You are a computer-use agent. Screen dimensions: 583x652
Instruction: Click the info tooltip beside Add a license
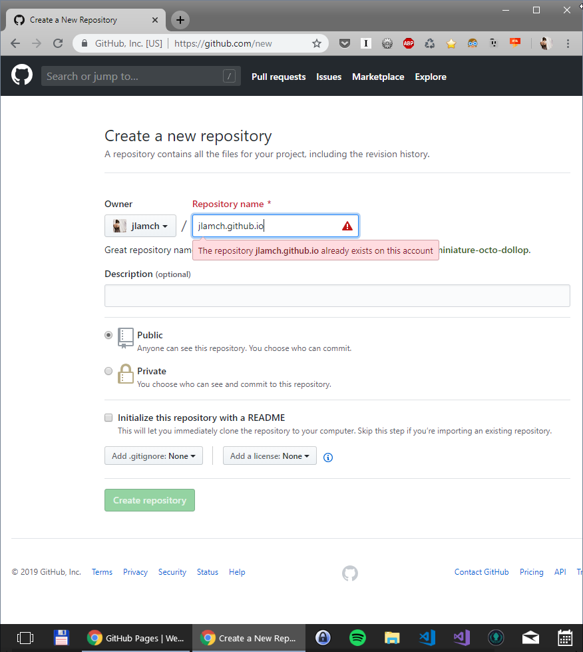pyautogui.click(x=327, y=457)
